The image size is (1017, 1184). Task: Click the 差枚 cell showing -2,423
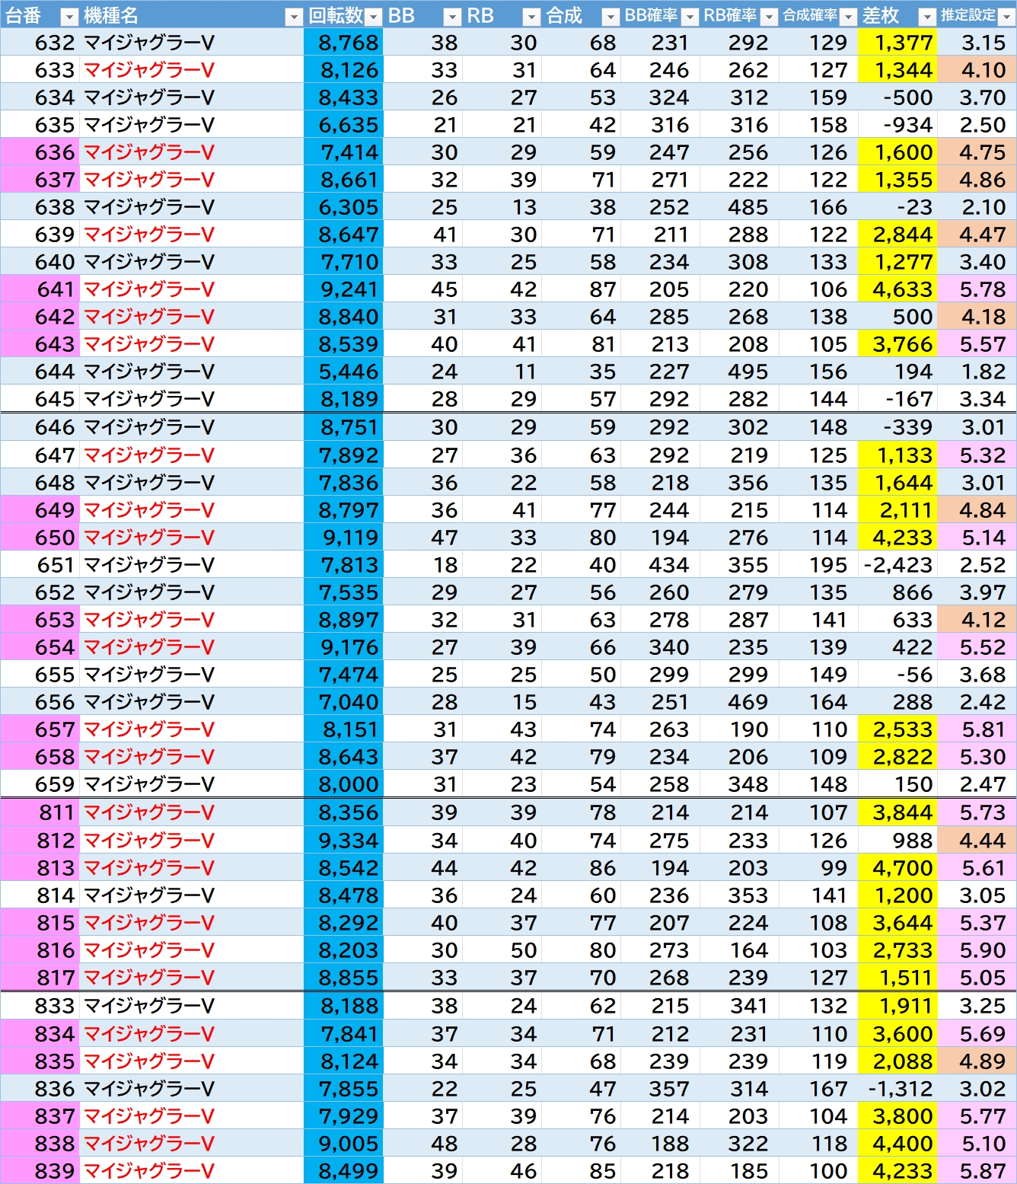coord(897,565)
